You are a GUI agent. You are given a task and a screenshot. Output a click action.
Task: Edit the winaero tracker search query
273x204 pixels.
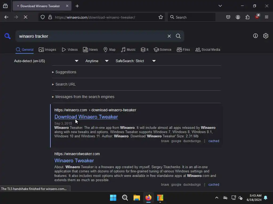tap(91, 36)
